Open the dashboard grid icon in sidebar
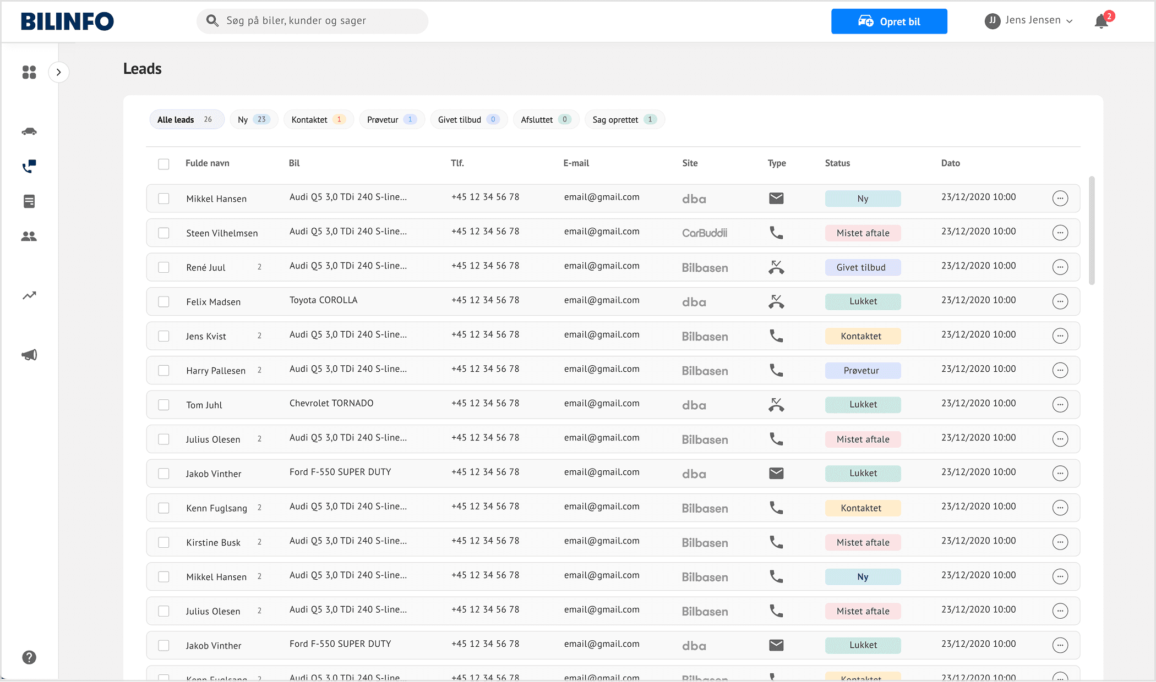The height and width of the screenshot is (682, 1156). point(29,72)
